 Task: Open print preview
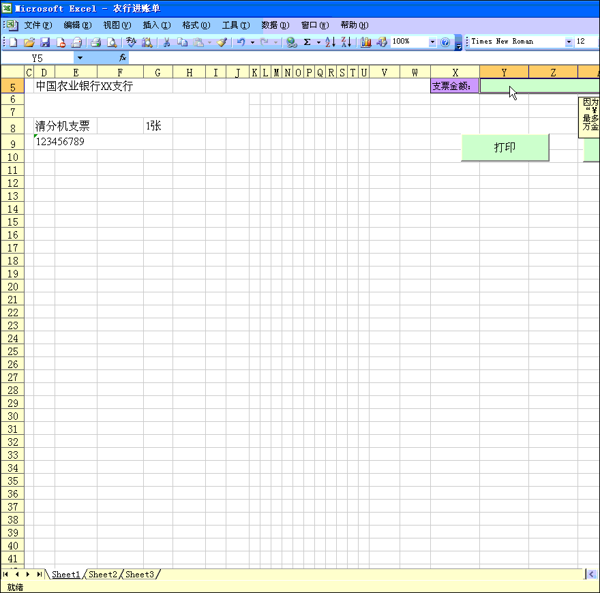pos(112,42)
